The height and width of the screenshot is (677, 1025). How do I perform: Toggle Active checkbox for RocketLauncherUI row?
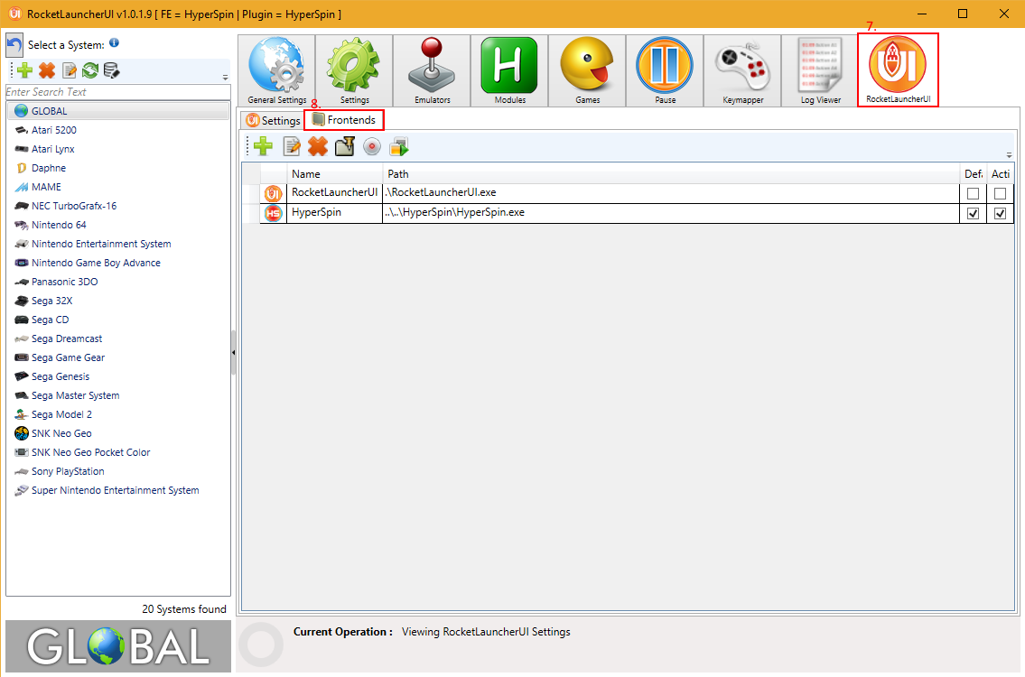click(1000, 193)
